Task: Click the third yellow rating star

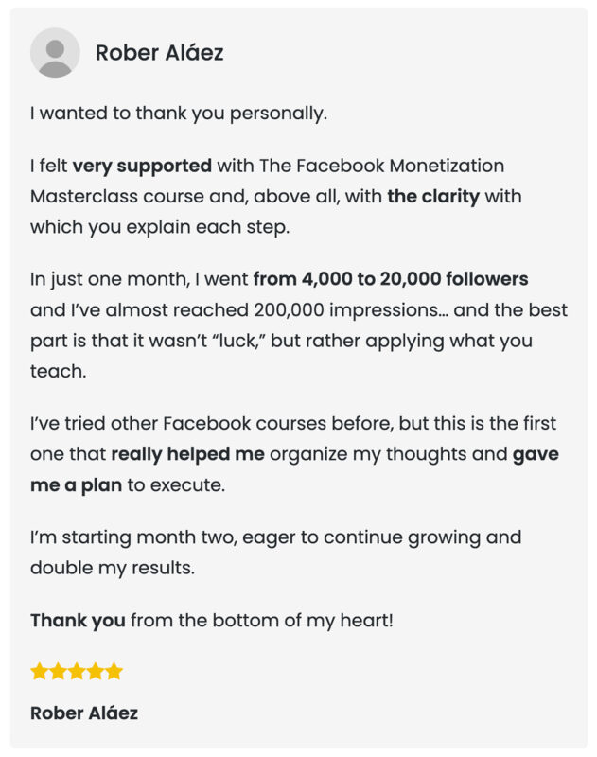Action: (x=77, y=671)
